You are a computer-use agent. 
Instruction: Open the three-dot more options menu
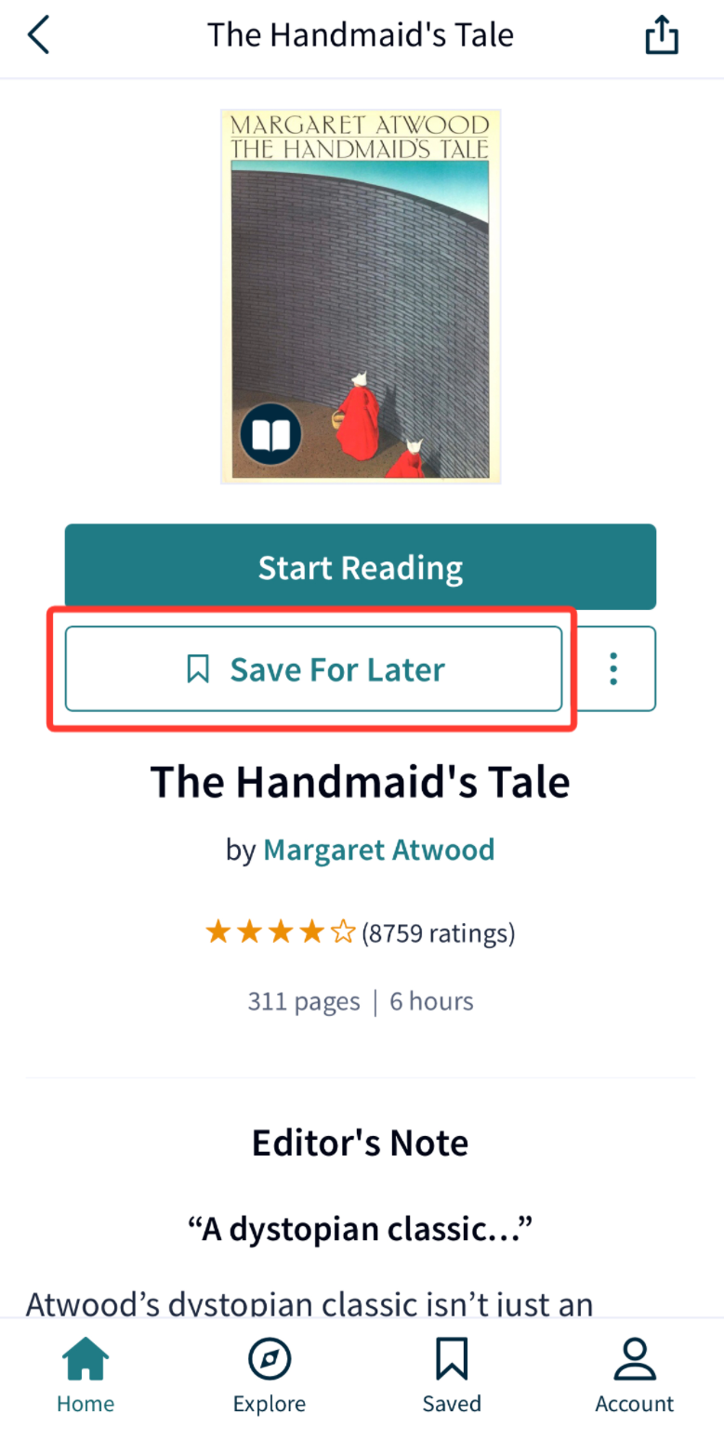[x=613, y=668]
